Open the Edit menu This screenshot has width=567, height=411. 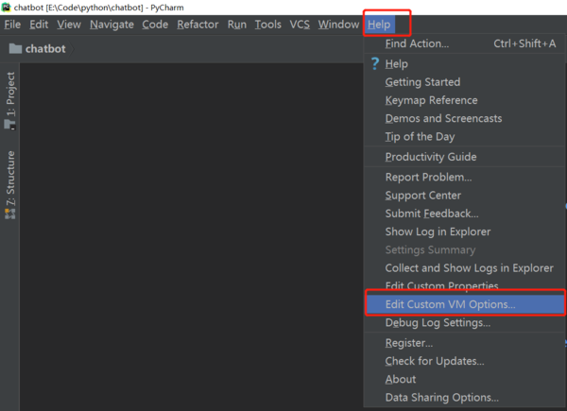(39, 25)
